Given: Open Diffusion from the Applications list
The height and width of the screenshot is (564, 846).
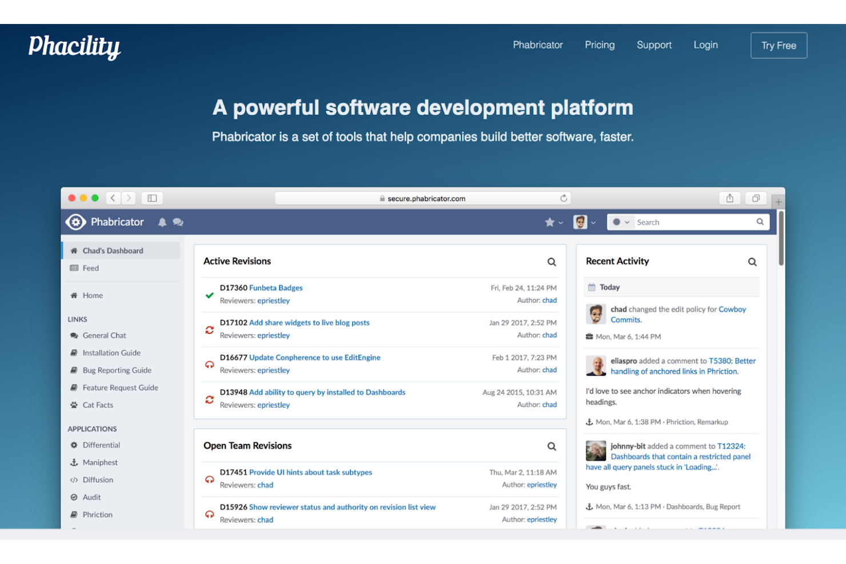Looking at the screenshot, I should click(97, 479).
